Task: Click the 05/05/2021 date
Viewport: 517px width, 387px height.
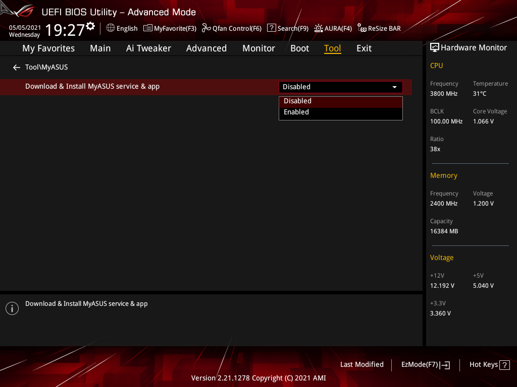Action: coord(25,28)
